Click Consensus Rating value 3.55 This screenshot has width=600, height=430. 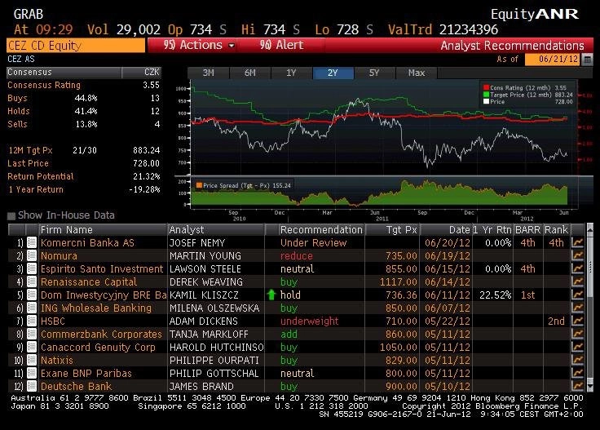[151, 85]
